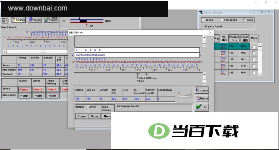Toggle the S A strand selector icon
This screenshot has width=279, height=150.
(5, 21)
